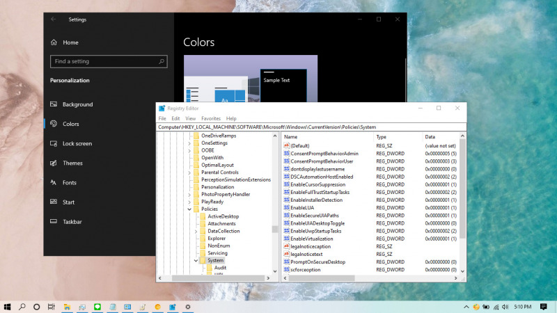
Task: Click the taskbar clock 5:10 PM
Action: (523, 307)
